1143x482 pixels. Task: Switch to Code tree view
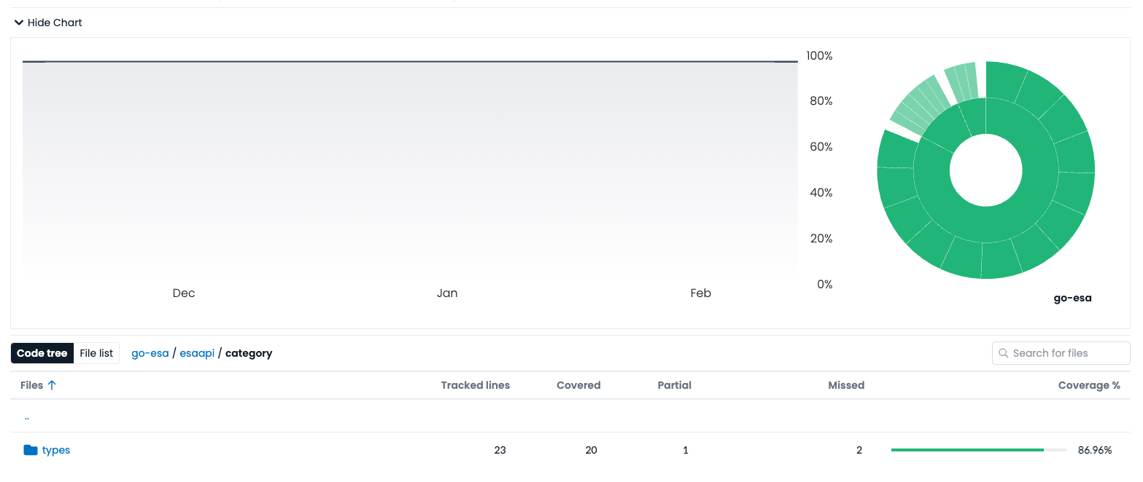[42, 353]
